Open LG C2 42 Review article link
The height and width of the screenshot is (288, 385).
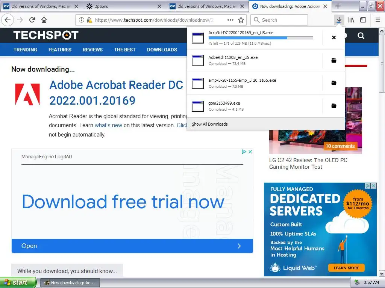(308, 163)
